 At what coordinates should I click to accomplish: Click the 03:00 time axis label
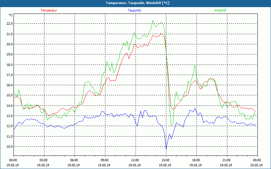click(x=44, y=160)
